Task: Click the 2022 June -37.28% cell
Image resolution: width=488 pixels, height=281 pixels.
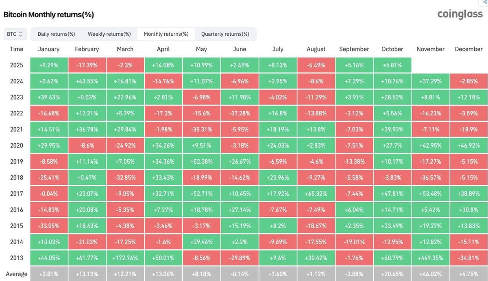Action: point(240,113)
